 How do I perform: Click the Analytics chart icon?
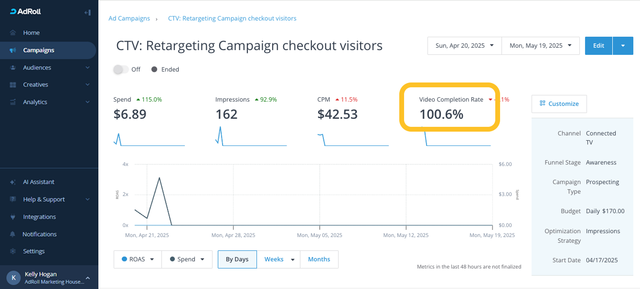pos(13,102)
